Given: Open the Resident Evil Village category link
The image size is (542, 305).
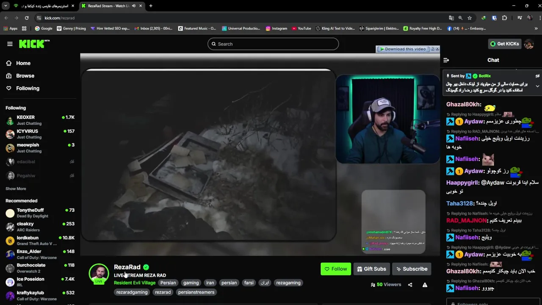Looking at the screenshot, I should pos(135,283).
